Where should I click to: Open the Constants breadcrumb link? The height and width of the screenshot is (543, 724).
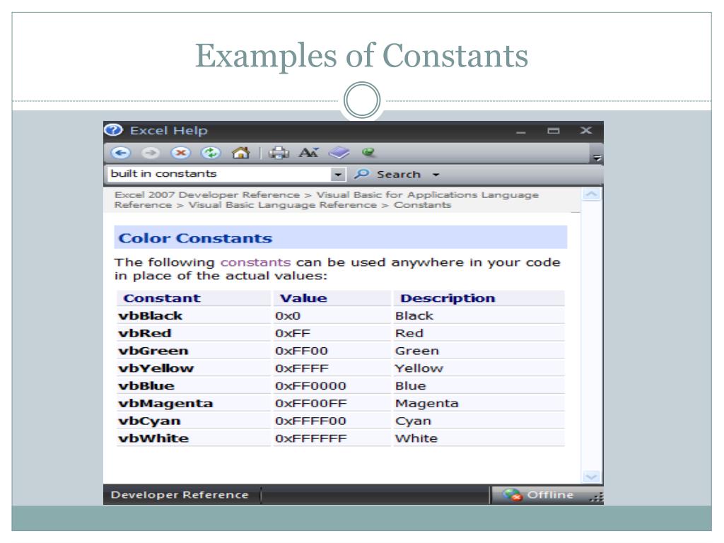[x=422, y=205]
